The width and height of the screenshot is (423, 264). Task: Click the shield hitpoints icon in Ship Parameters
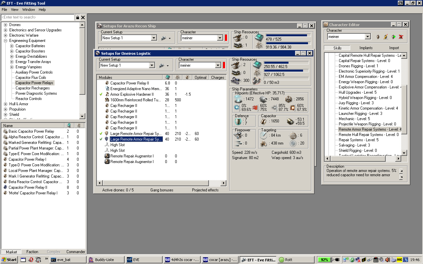(x=238, y=99)
